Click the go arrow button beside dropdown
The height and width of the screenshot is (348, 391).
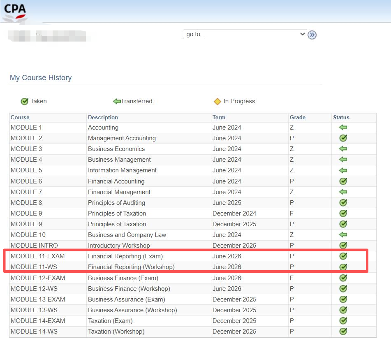click(x=312, y=35)
